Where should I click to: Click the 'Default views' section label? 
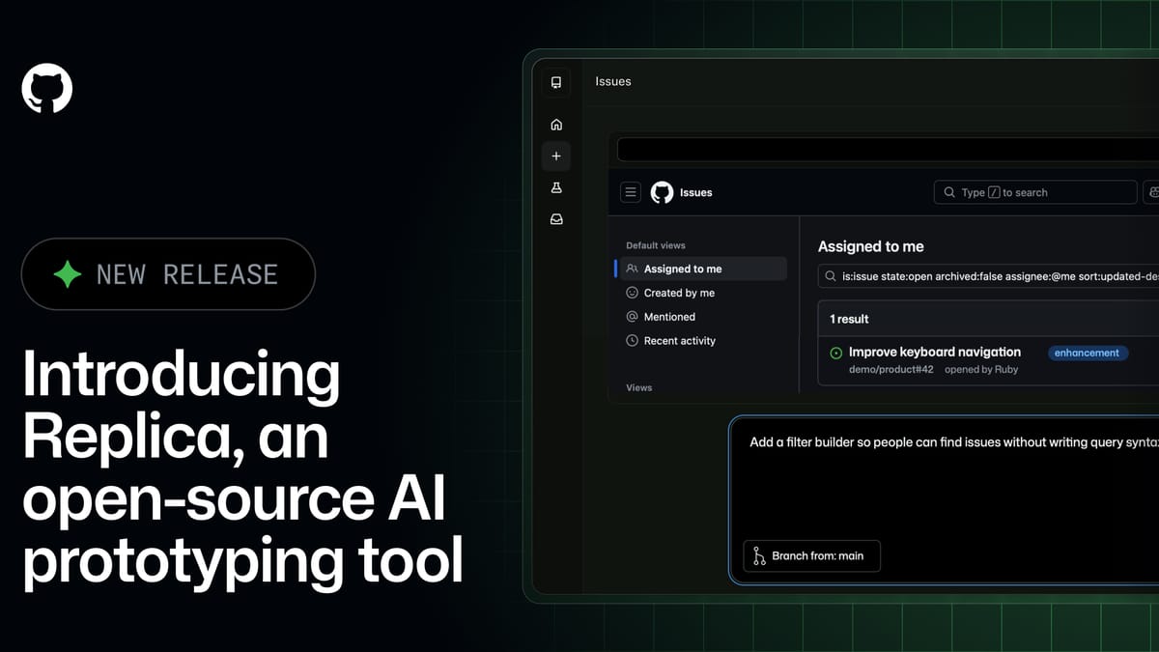pyautogui.click(x=656, y=245)
